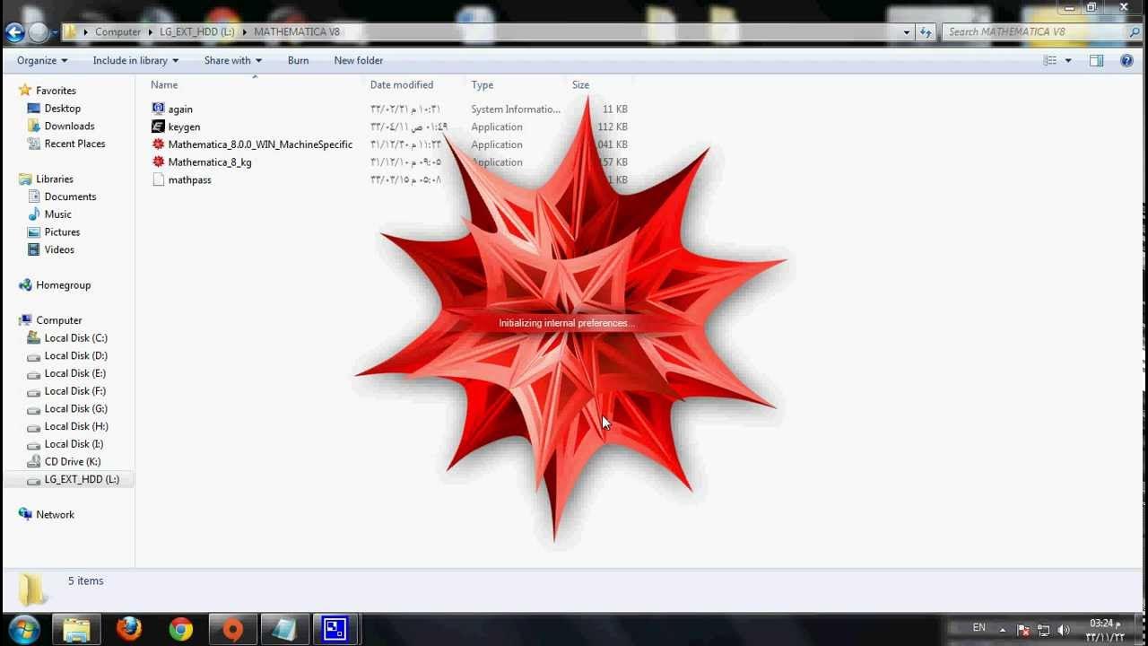Click the EN language indicator
Screen dimensions: 1148x646
(x=978, y=628)
